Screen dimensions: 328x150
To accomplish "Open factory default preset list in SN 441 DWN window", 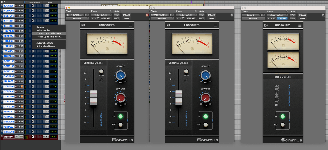I will 101,15.
